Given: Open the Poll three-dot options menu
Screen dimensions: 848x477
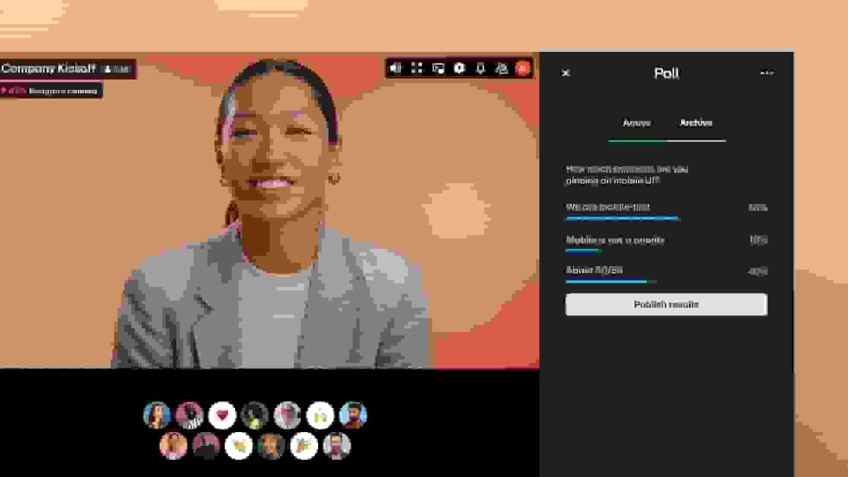Looking at the screenshot, I should 767,73.
